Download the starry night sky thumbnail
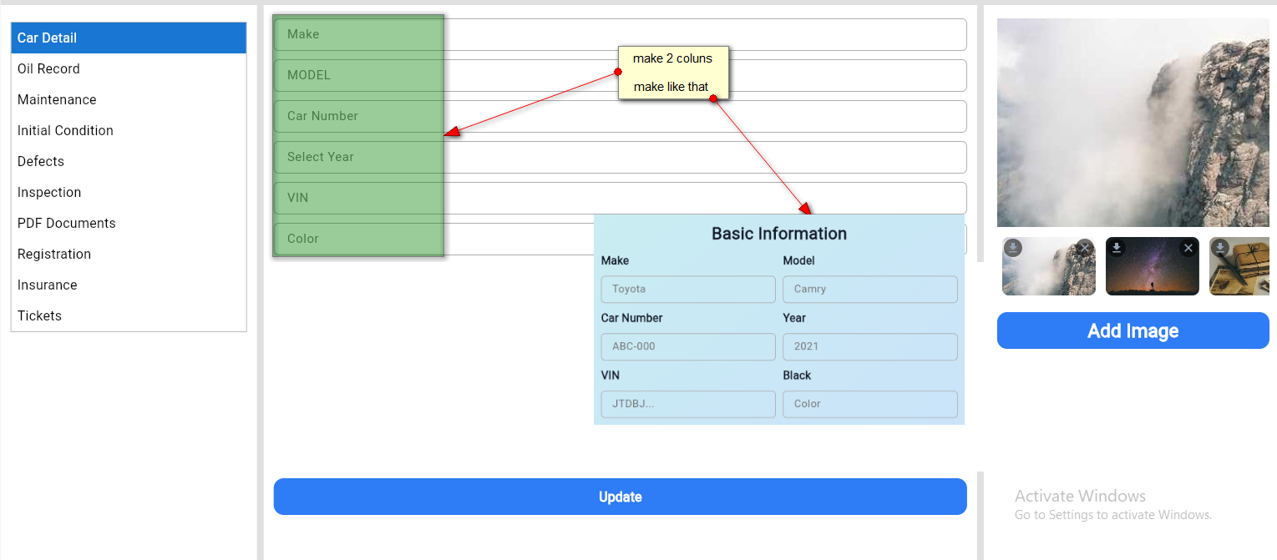 tap(1117, 248)
